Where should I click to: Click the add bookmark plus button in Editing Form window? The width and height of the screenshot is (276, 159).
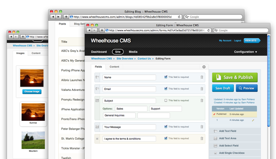click(x=102, y=30)
